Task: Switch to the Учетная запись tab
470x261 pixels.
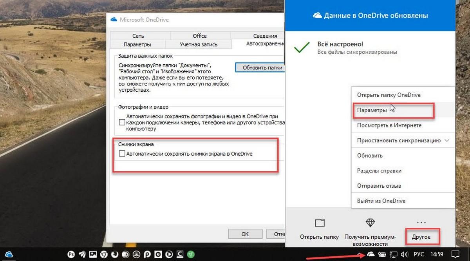Action: [x=199, y=44]
